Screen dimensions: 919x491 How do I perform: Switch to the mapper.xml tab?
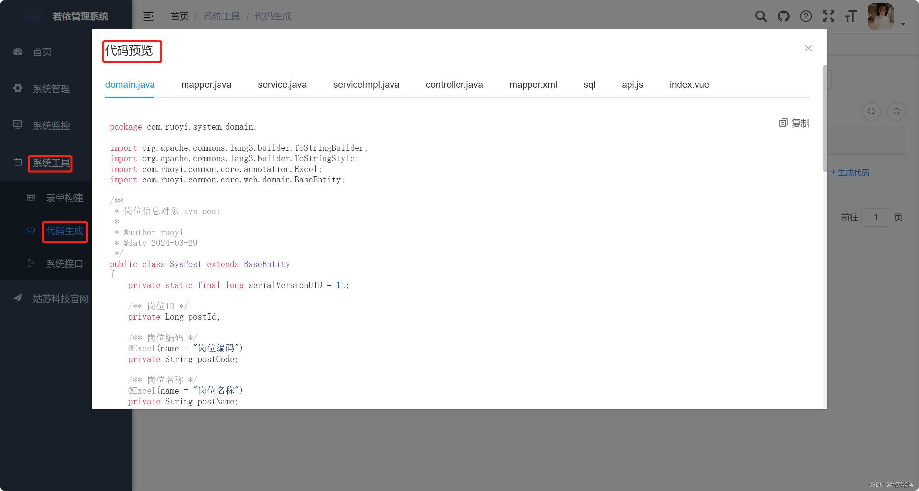click(x=533, y=84)
